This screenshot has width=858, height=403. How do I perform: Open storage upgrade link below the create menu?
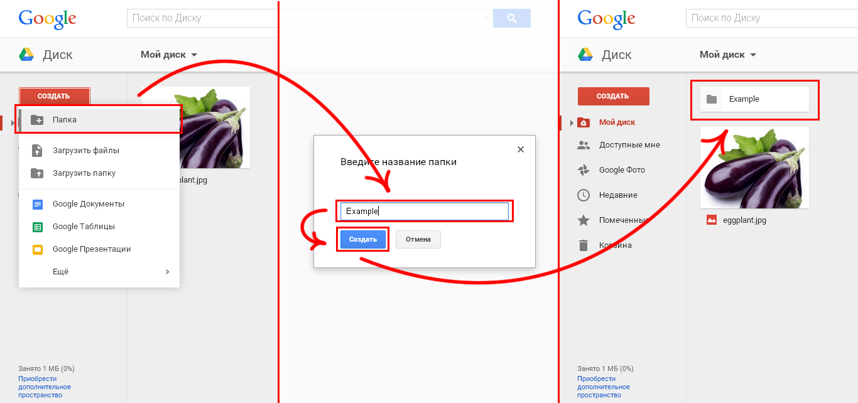(x=45, y=387)
